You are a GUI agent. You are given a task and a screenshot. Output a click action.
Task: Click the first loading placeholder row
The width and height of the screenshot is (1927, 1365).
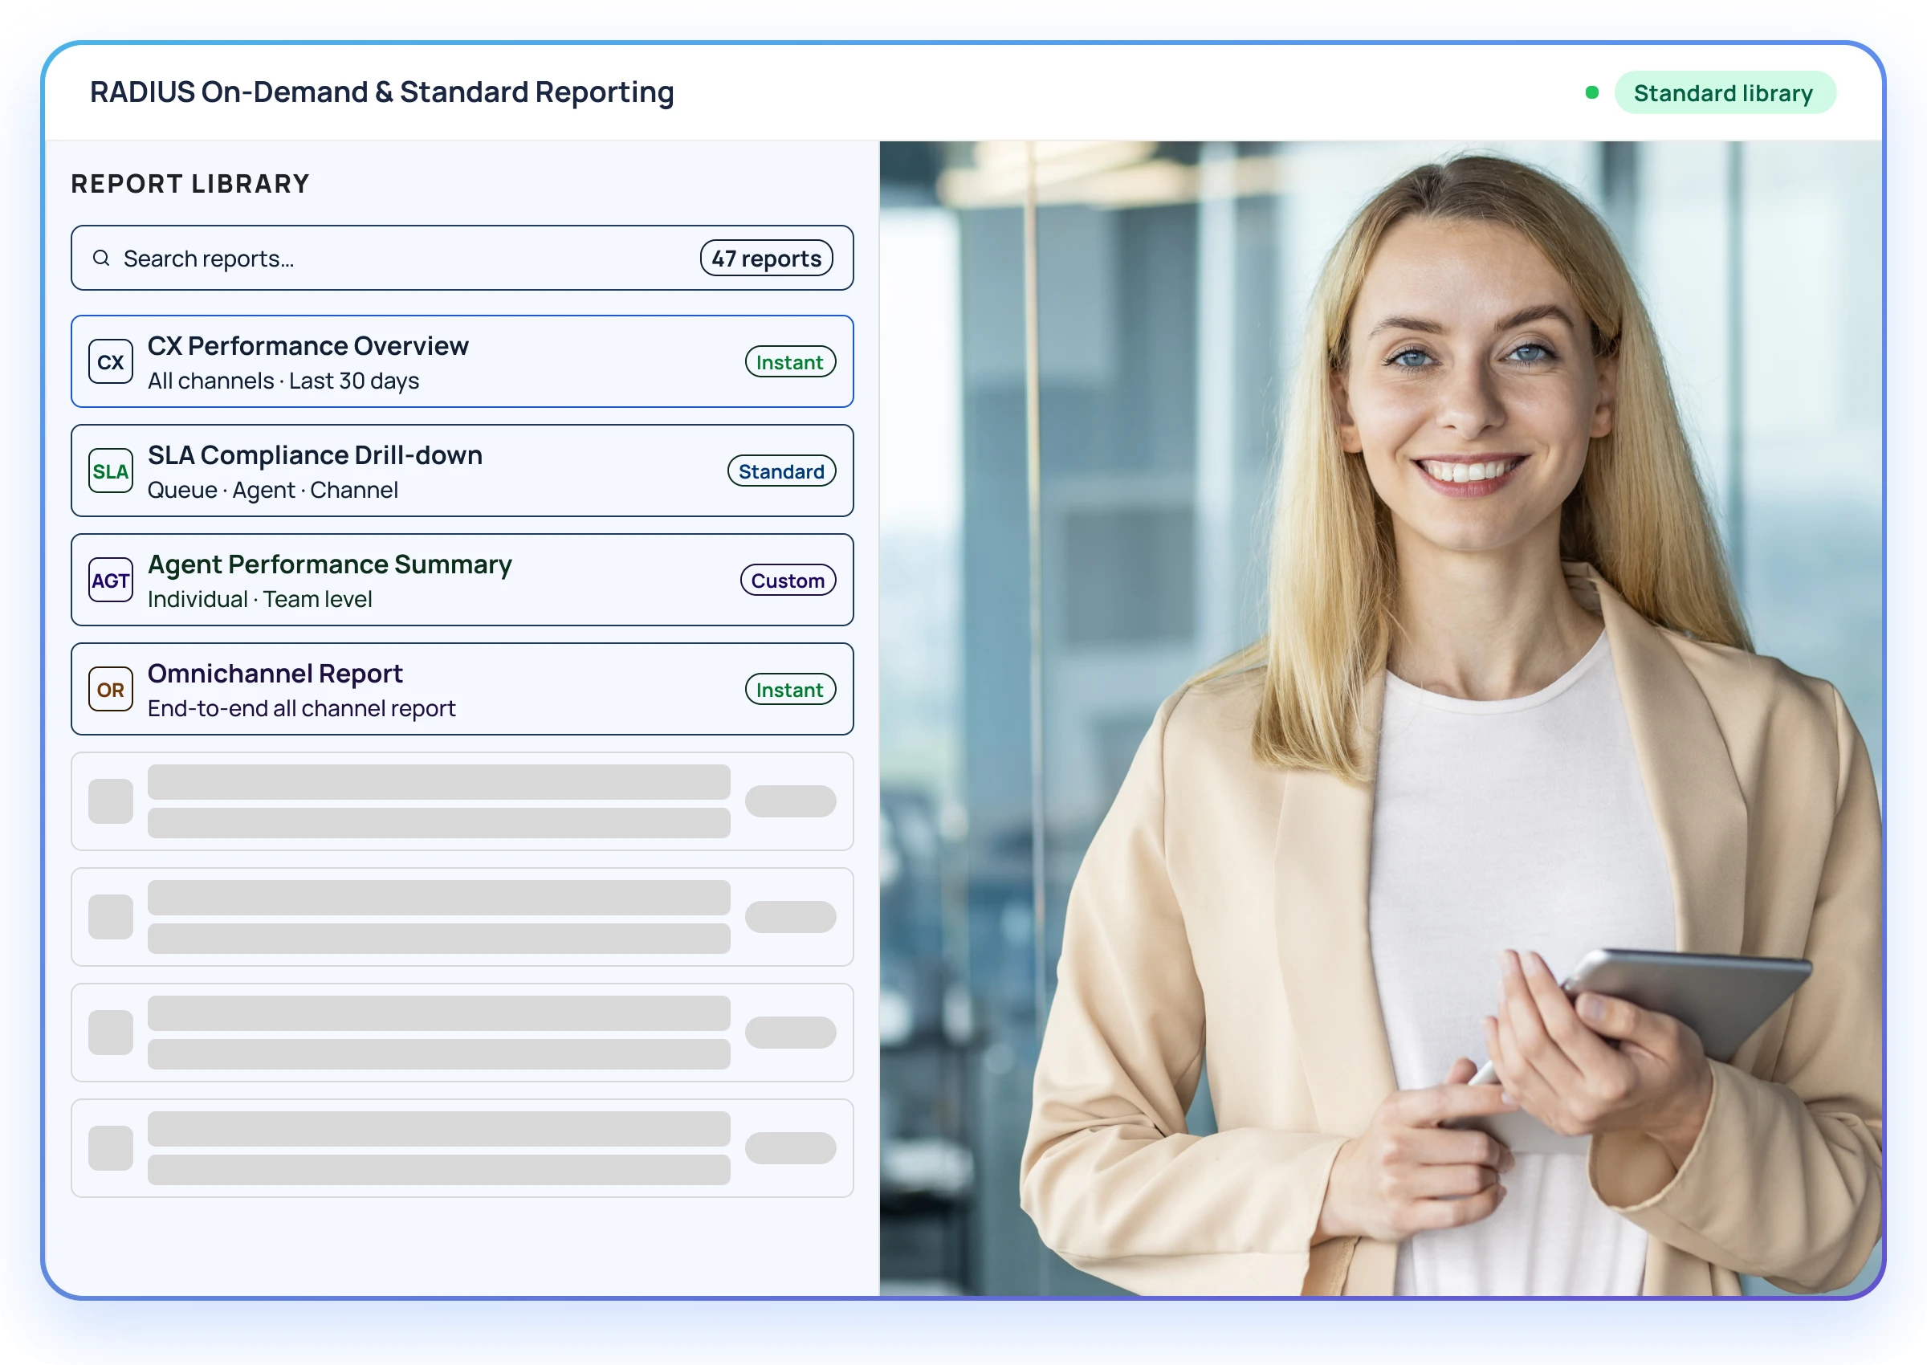pyautogui.click(x=462, y=802)
